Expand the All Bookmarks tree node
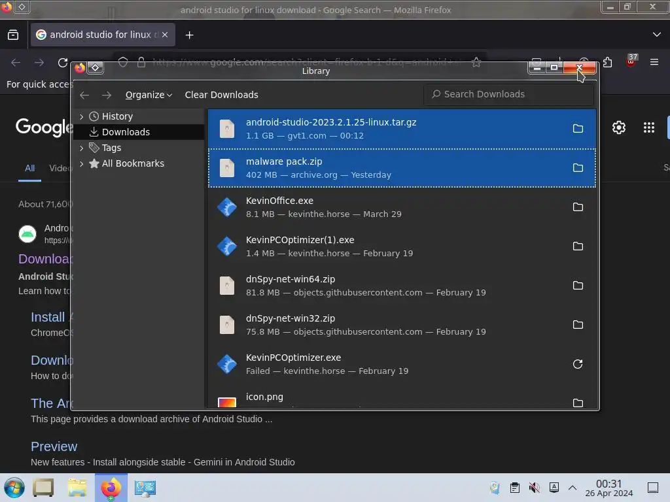This screenshot has height=502, width=670. 81,163
